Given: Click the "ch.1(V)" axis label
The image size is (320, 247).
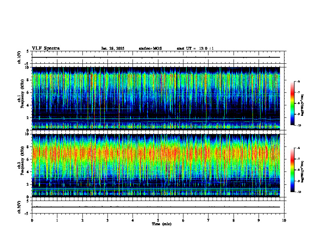Looking at the screenshot, I should [19, 57].
